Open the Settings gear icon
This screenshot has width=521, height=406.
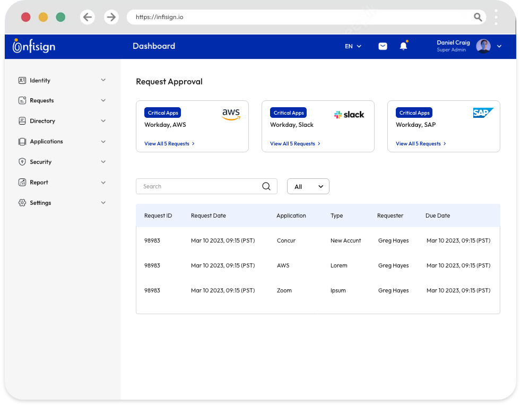click(x=21, y=202)
